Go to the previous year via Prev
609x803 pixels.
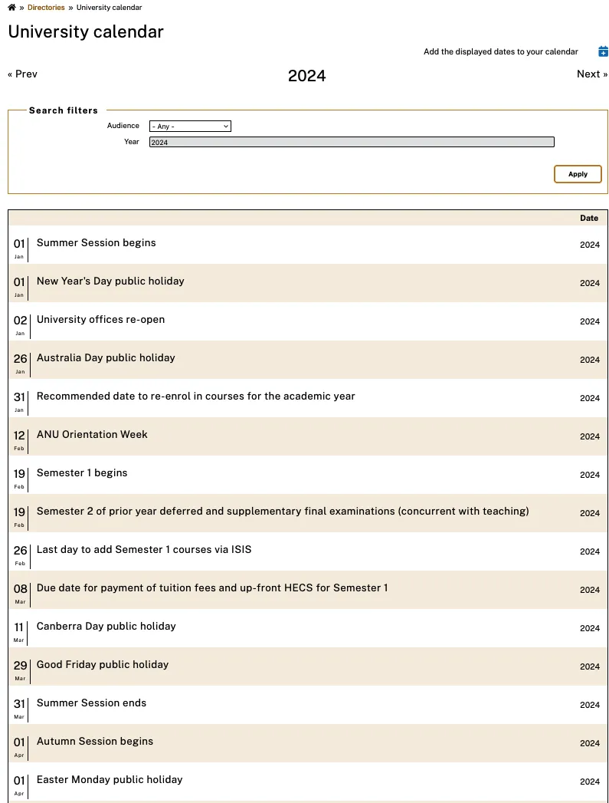[22, 74]
